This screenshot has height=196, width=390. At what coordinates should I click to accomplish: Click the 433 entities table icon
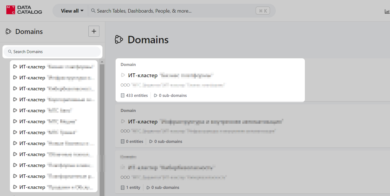click(122, 96)
